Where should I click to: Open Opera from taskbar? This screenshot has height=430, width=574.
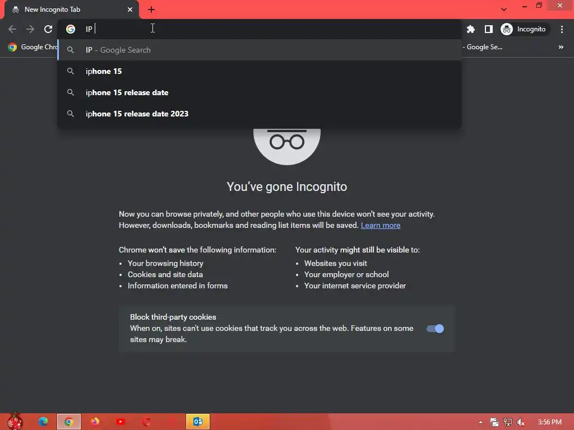146,422
